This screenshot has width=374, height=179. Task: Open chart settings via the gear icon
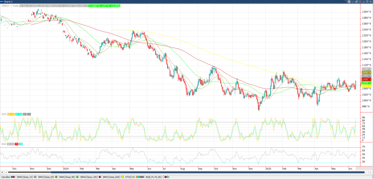[x=349, y=2]
